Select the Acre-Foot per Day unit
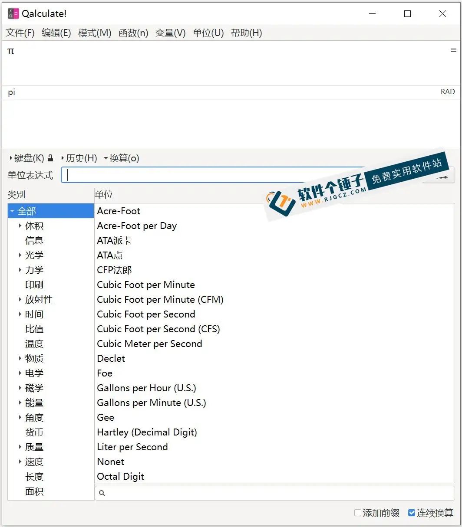The height and width of the screenshot is (527, 462). (x=275, y=226)
